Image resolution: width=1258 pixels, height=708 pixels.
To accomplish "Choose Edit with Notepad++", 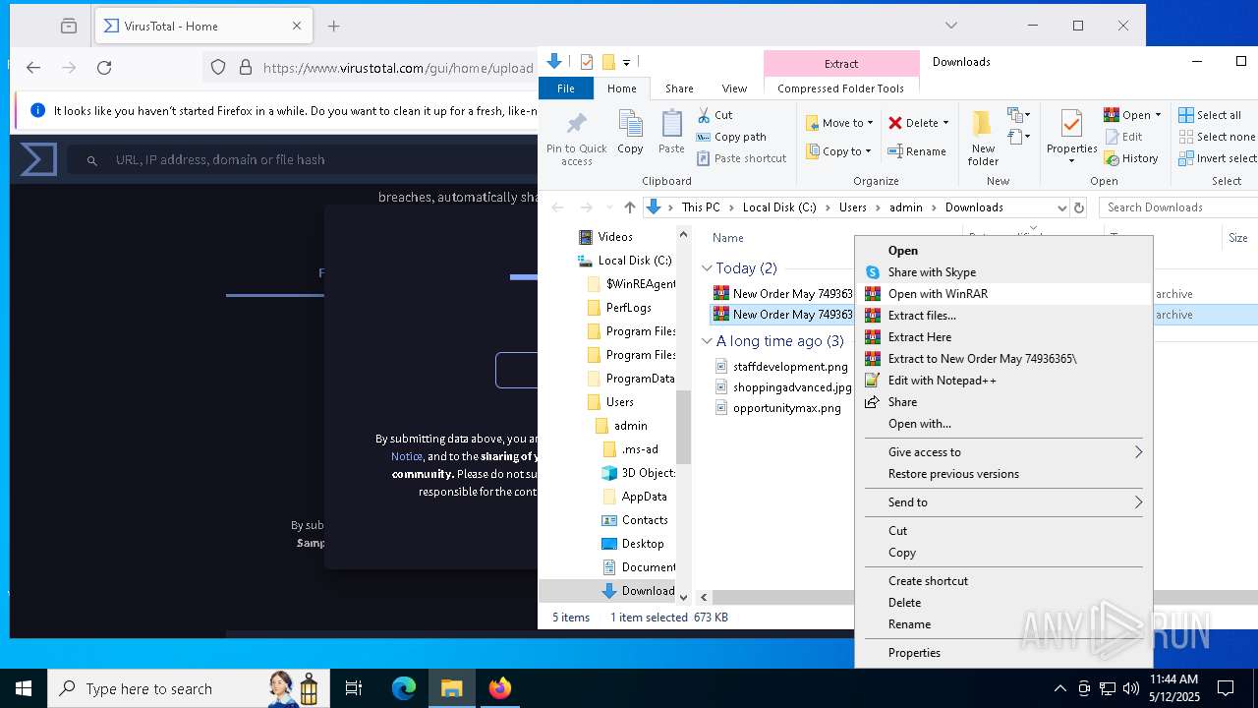I will pyautogui.click(x=1003, y=381).
